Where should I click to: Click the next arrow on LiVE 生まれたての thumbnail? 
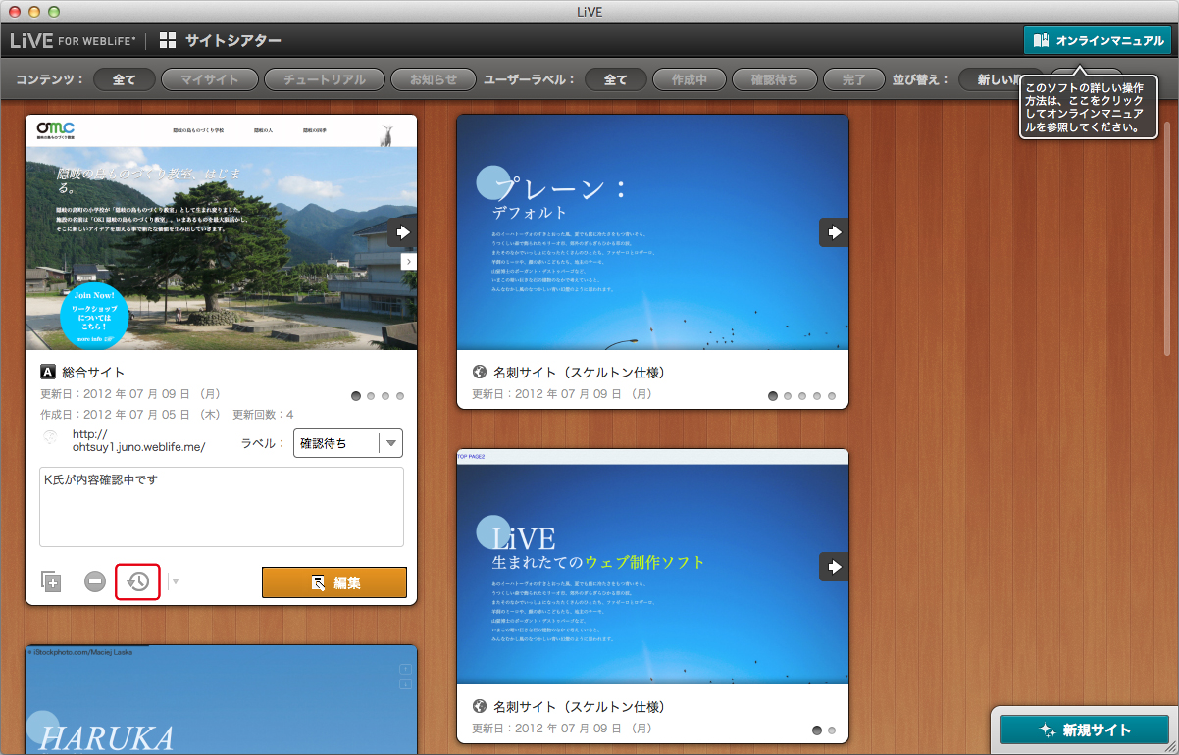[x=834, y=566]
